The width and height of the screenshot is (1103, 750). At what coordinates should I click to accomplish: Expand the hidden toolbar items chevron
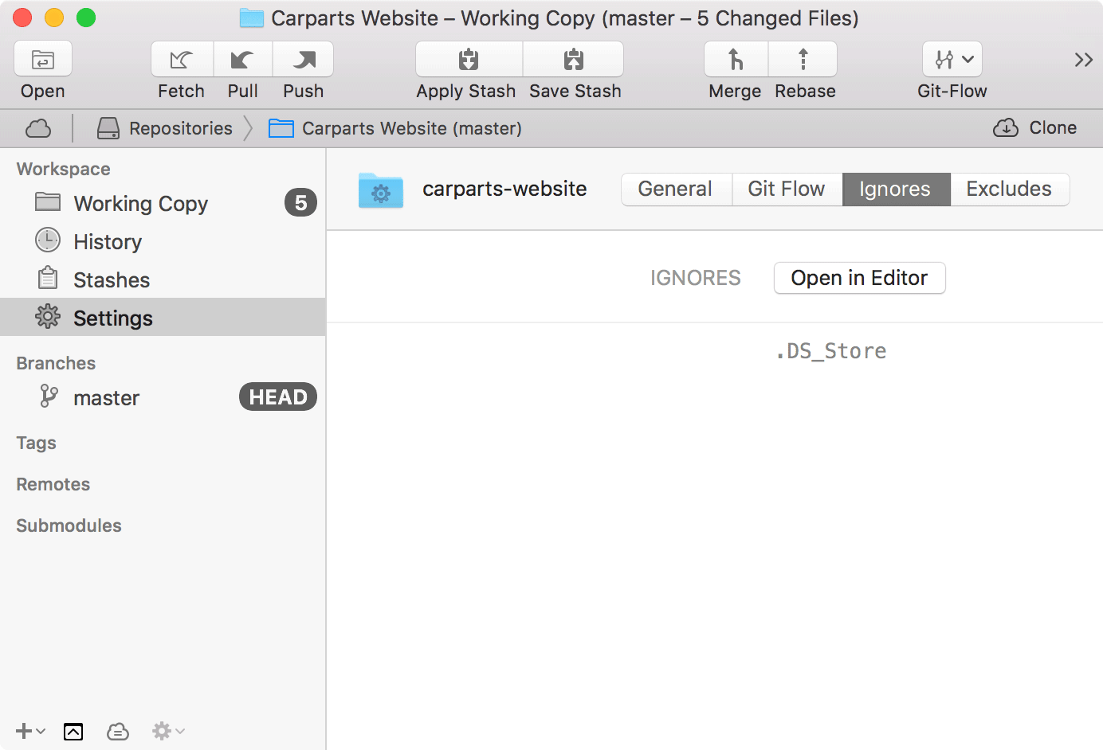tap(1083, 60)
